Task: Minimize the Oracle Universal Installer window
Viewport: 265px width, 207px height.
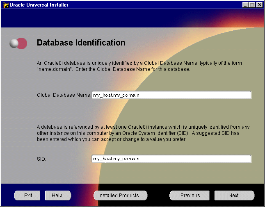Action: tap(245, 5)
